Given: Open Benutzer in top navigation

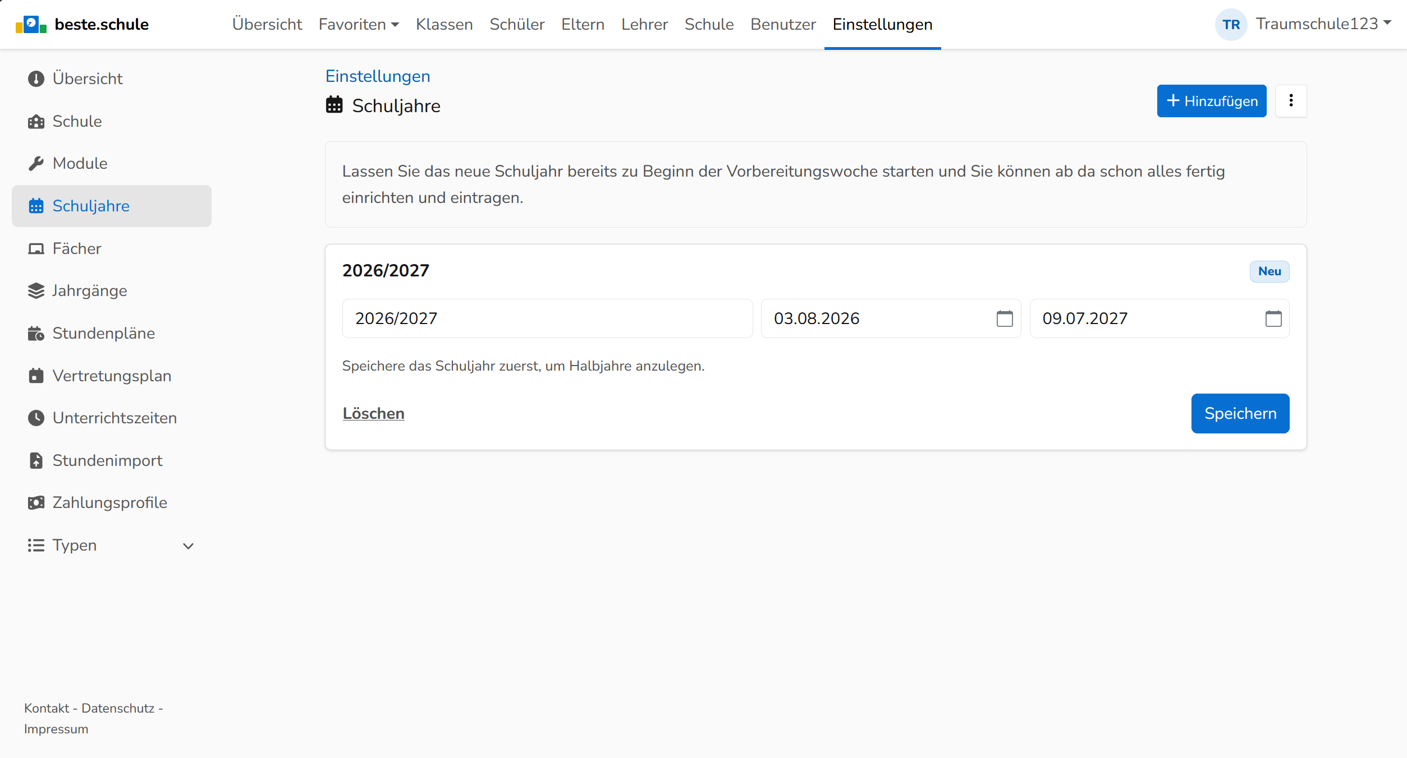Looking at the screenshot, I should coord(783,25).
